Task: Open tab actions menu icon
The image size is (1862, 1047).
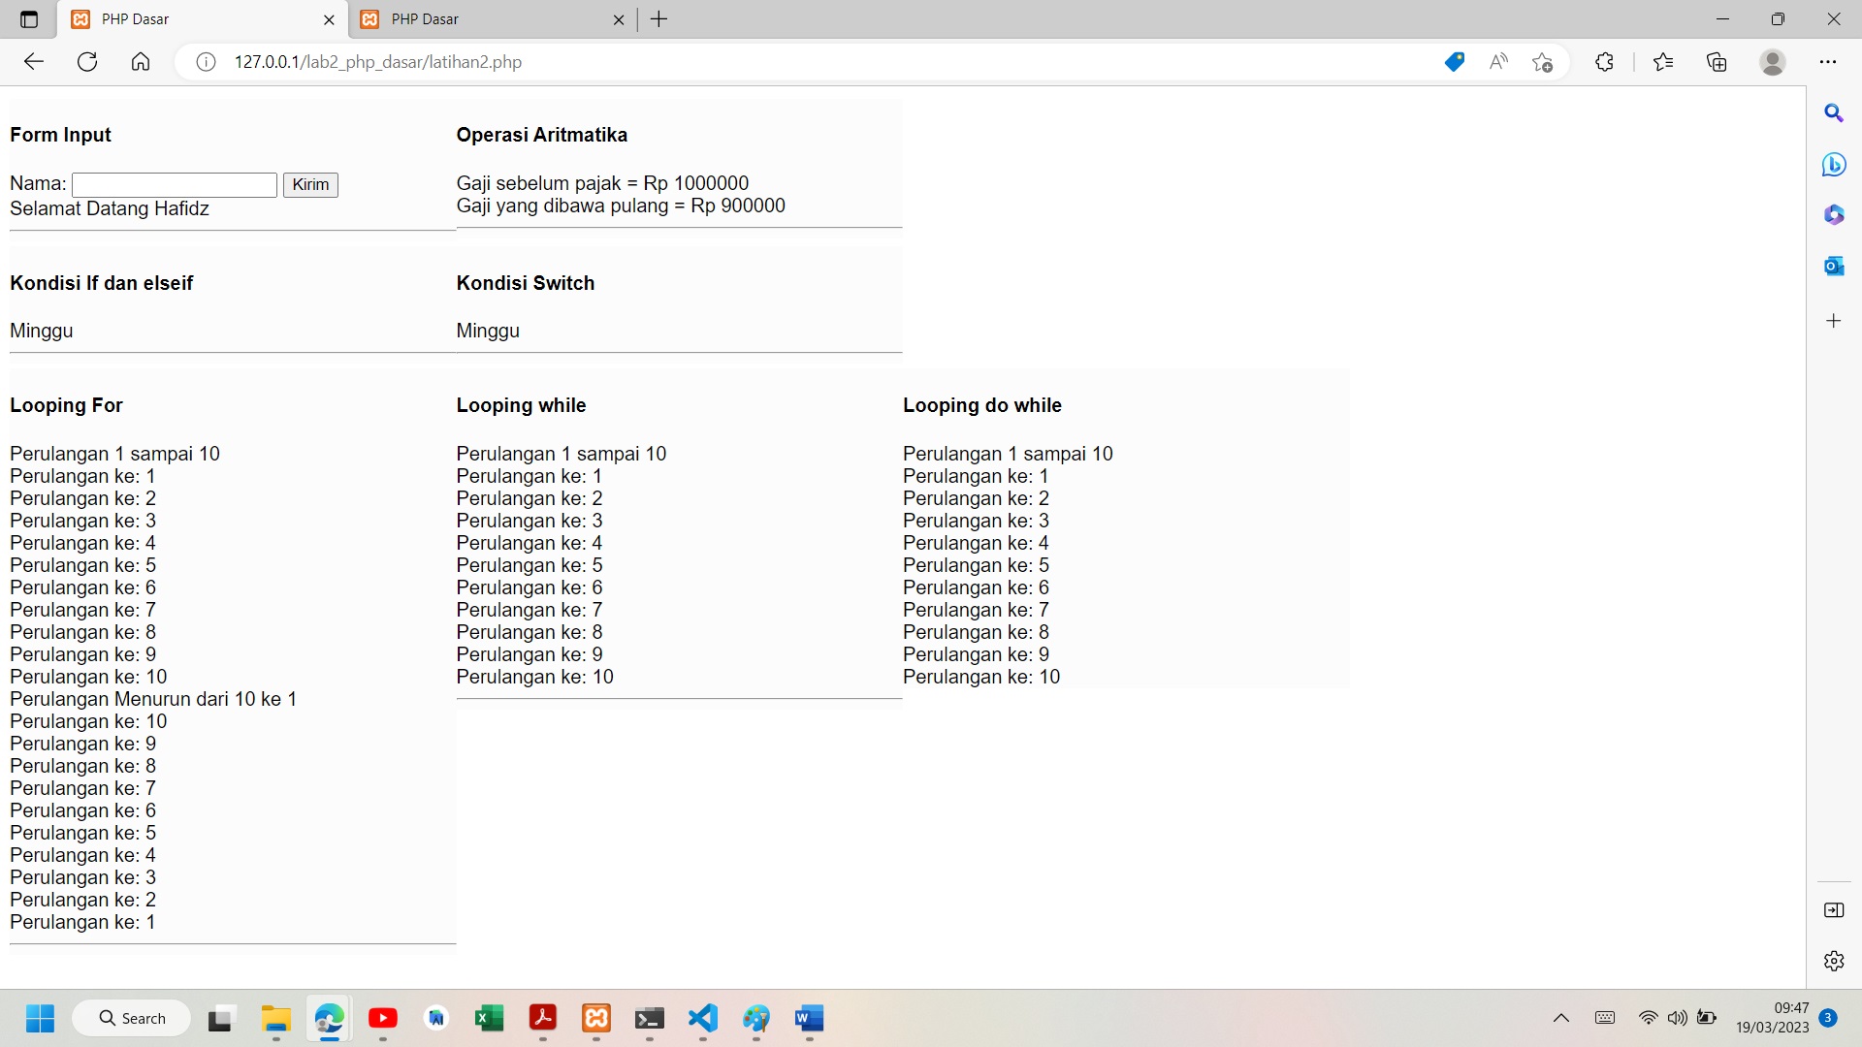Action: pyautogui.click(x=29, y=19)
